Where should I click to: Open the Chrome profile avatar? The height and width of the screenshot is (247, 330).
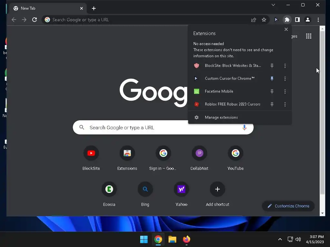(x=308, y=20)
